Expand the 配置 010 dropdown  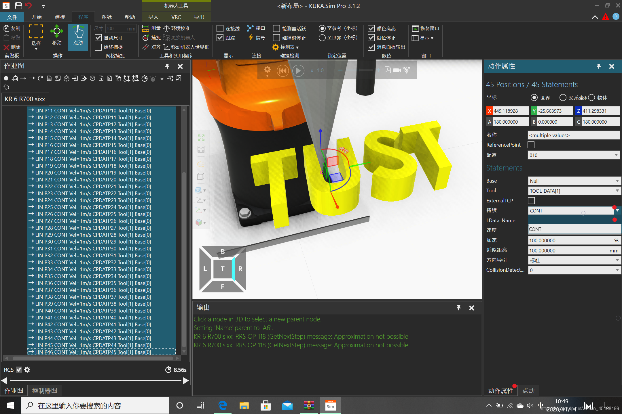(616, 155)
